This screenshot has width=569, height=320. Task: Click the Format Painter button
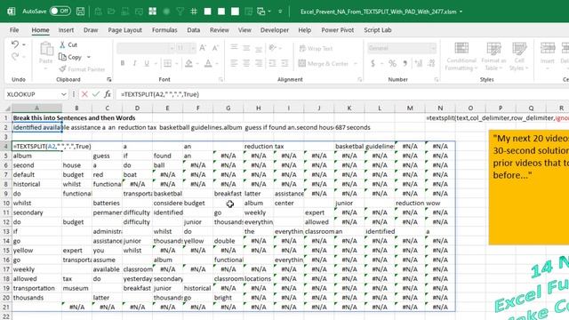82,69
